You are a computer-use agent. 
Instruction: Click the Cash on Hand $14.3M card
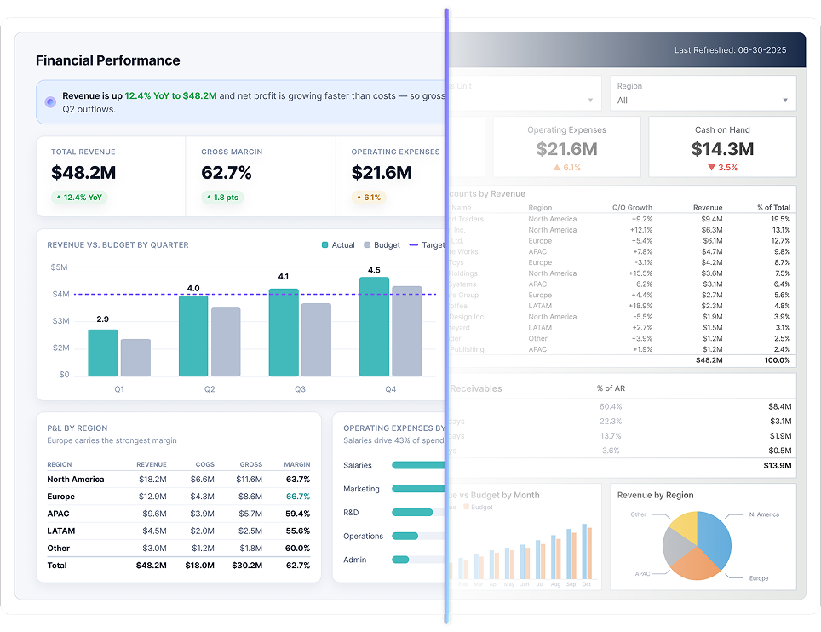pyautogui.click(x=722, y=147)
